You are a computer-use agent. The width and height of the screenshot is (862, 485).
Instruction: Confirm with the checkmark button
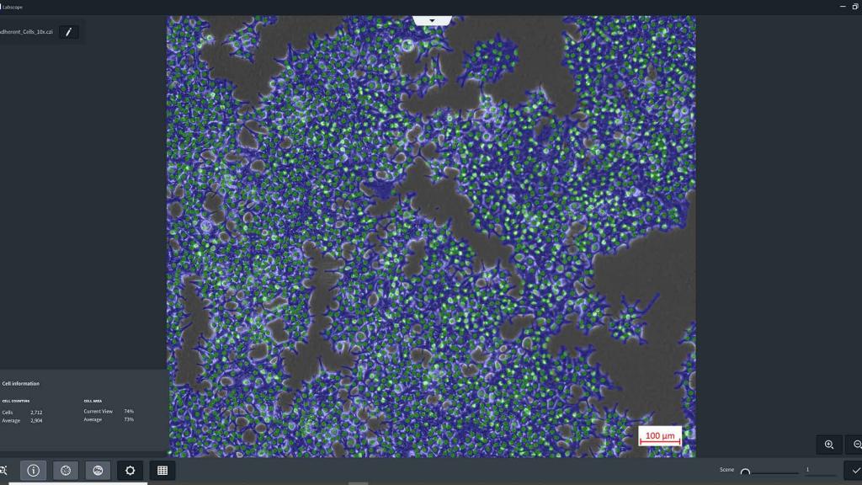[x=854, y=471]
